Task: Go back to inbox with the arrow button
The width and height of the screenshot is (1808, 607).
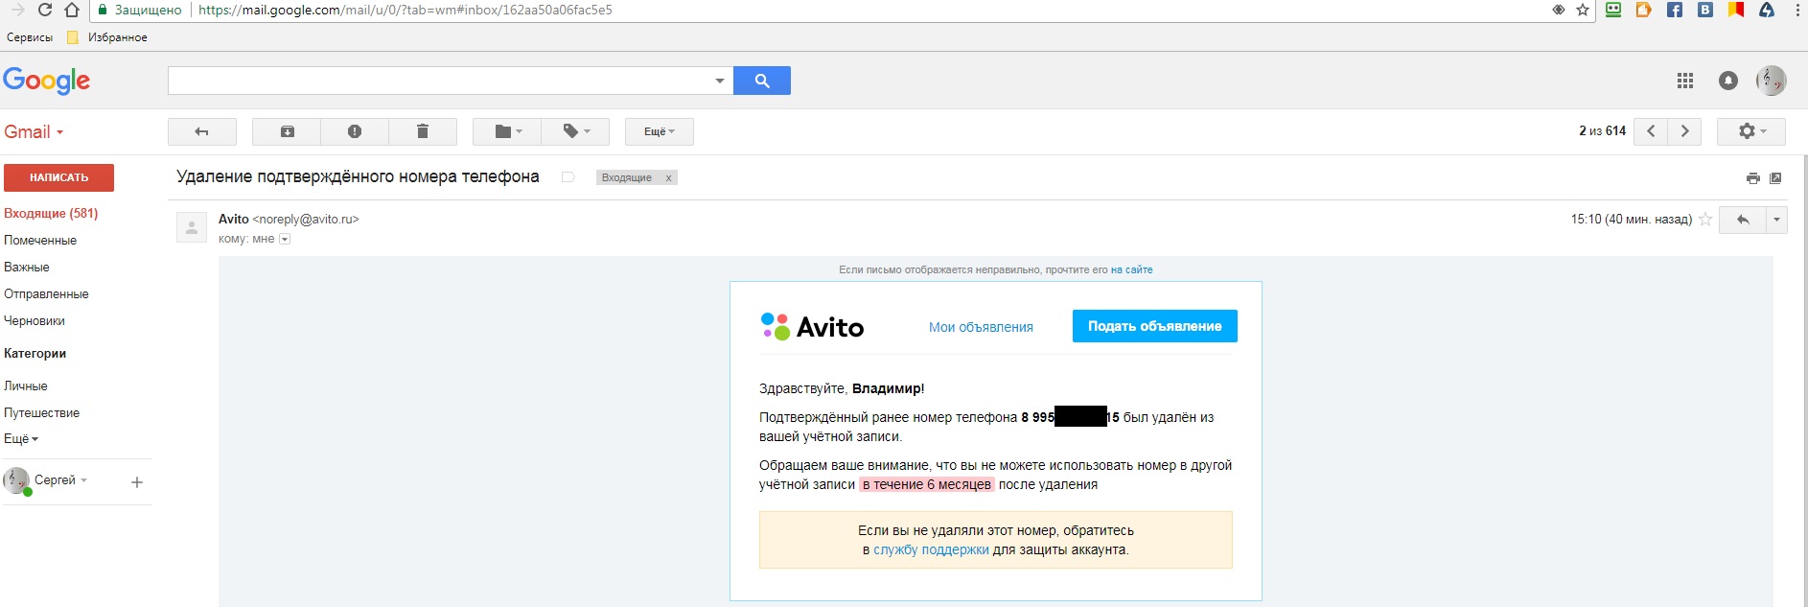Action: click(x=201, y=131)
